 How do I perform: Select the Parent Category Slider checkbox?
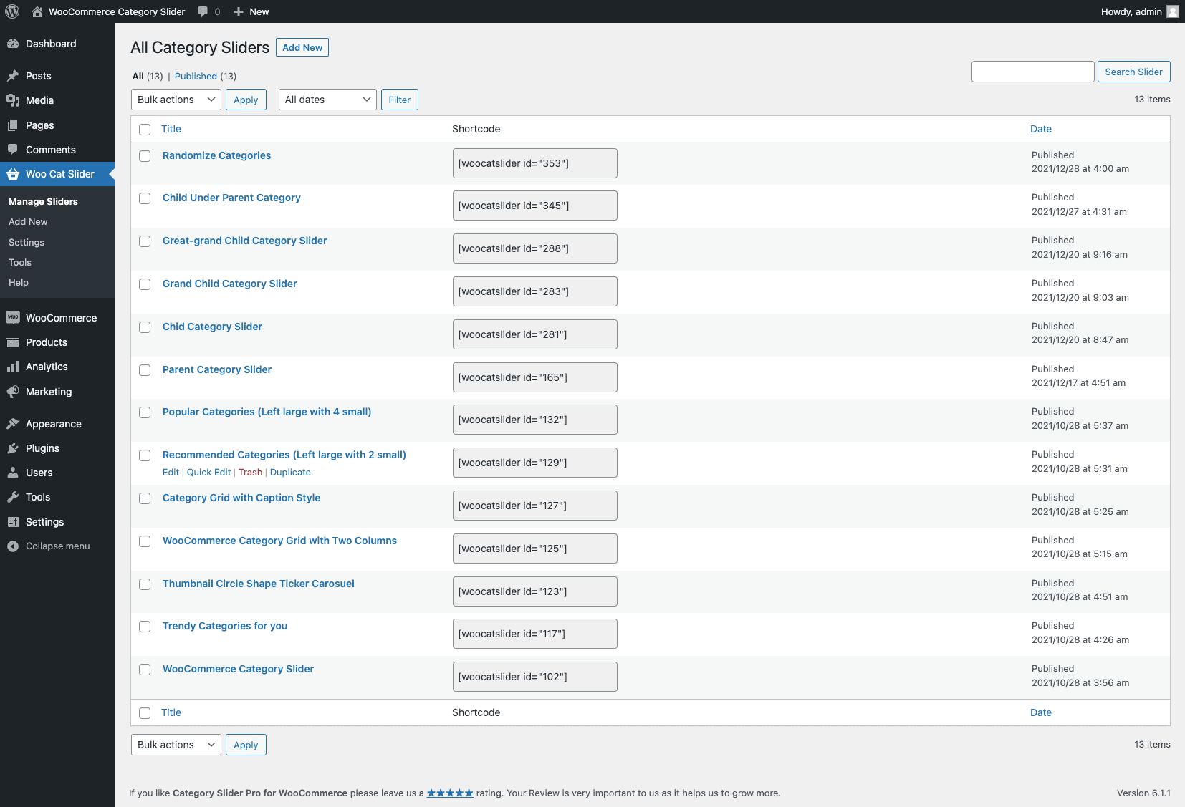click(145, 370)
